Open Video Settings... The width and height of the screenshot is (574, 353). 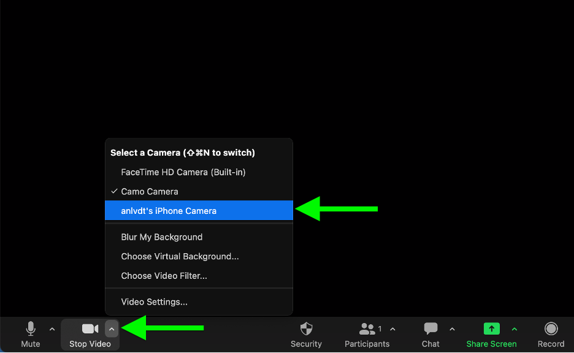click(199, 302)
